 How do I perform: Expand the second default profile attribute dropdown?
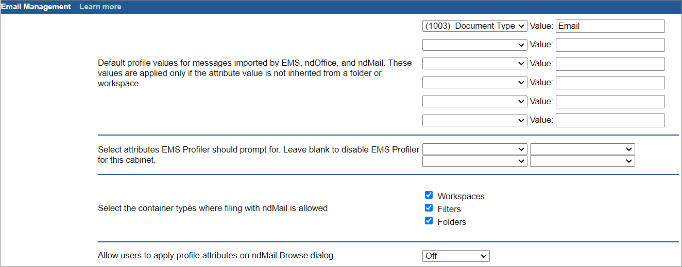click(x=474, y=45)
